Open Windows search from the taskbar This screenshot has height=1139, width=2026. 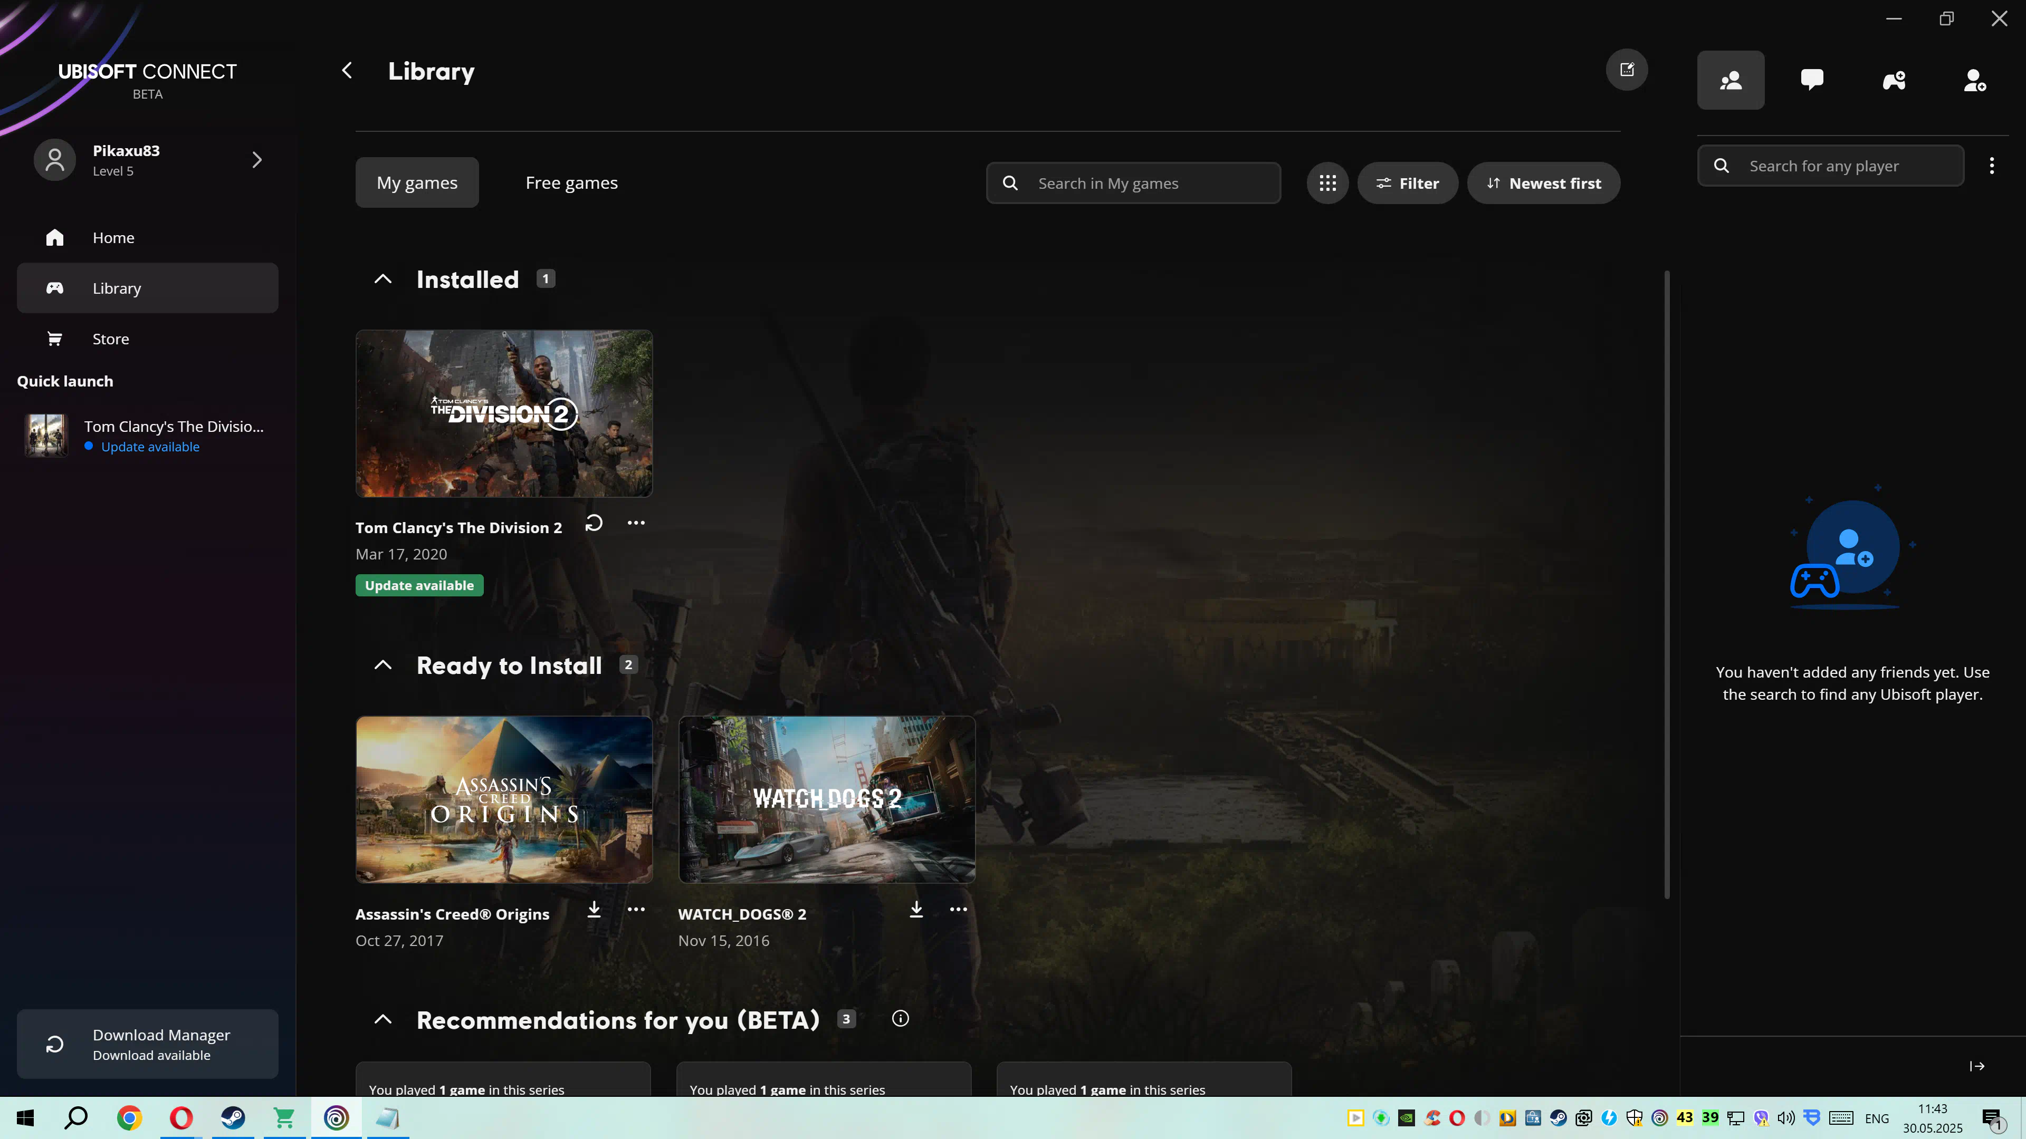click(x=77, y=1118)
